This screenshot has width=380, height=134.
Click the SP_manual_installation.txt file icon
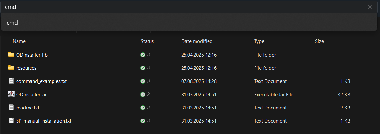pyautogui.click(x=11, y=121)
